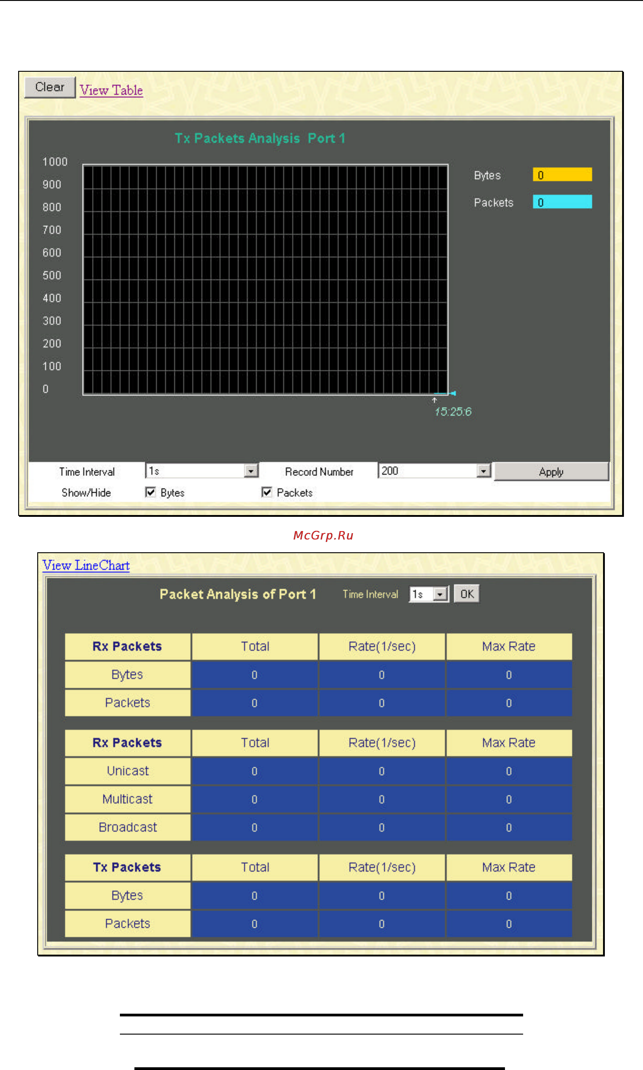Click the Multicast Rate(1/sec) value cell
The height and width of the screenshot is (1070, 643).
(x=382, y=799)
